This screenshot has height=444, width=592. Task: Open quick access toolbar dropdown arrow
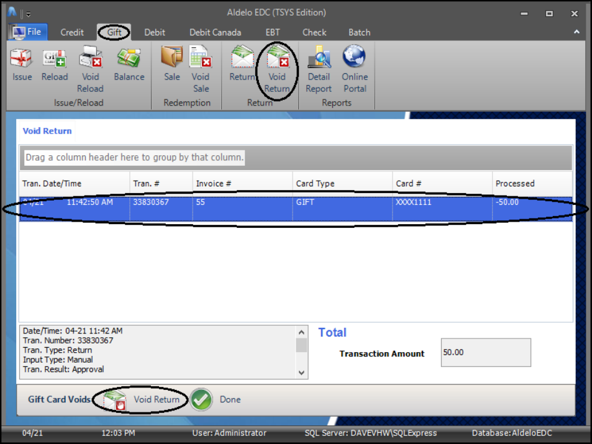tap(29, 15)
